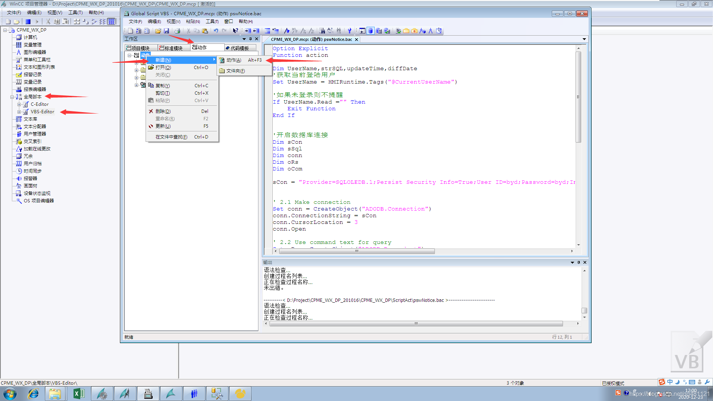Choose 动作(A) from the 新建 submenu
The height and width of the screenshot is (401, 713).
(x=234, y=60)
